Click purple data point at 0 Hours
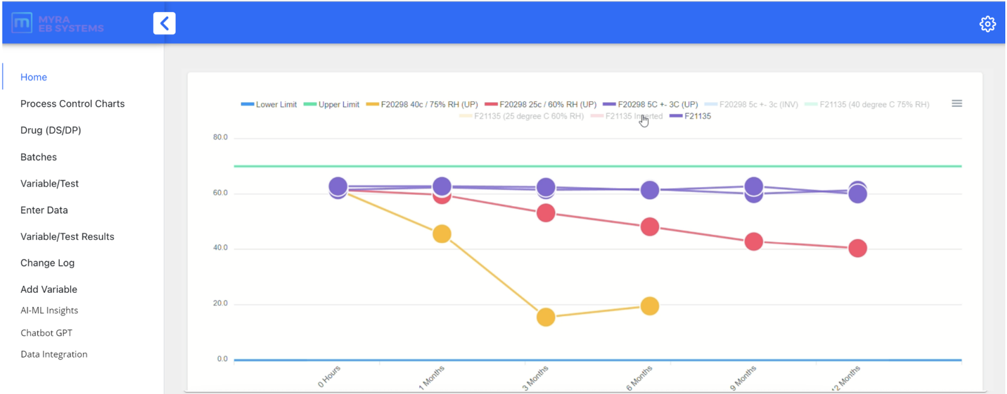The width and height of the screenshot is (1007, 394). coord(338,186)
